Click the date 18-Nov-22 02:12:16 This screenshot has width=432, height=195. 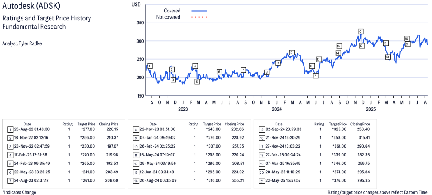pos(31,138)
